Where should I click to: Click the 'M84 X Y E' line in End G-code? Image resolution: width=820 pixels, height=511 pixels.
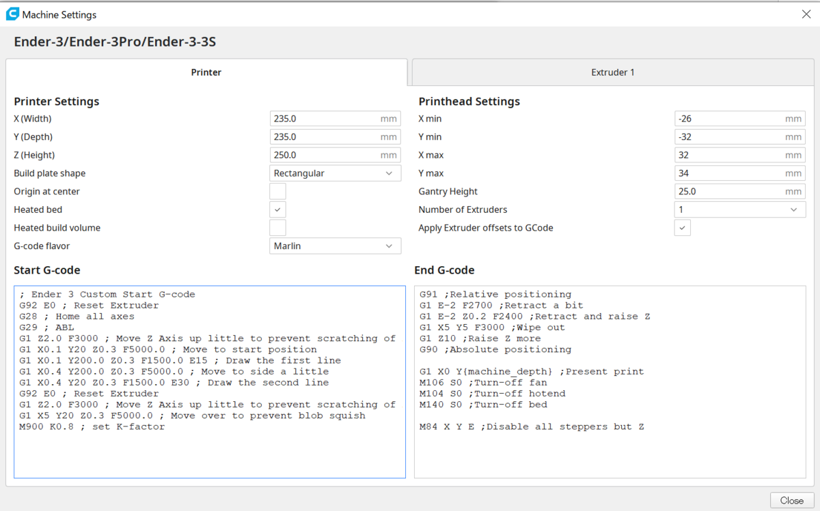tap(532, 426)
